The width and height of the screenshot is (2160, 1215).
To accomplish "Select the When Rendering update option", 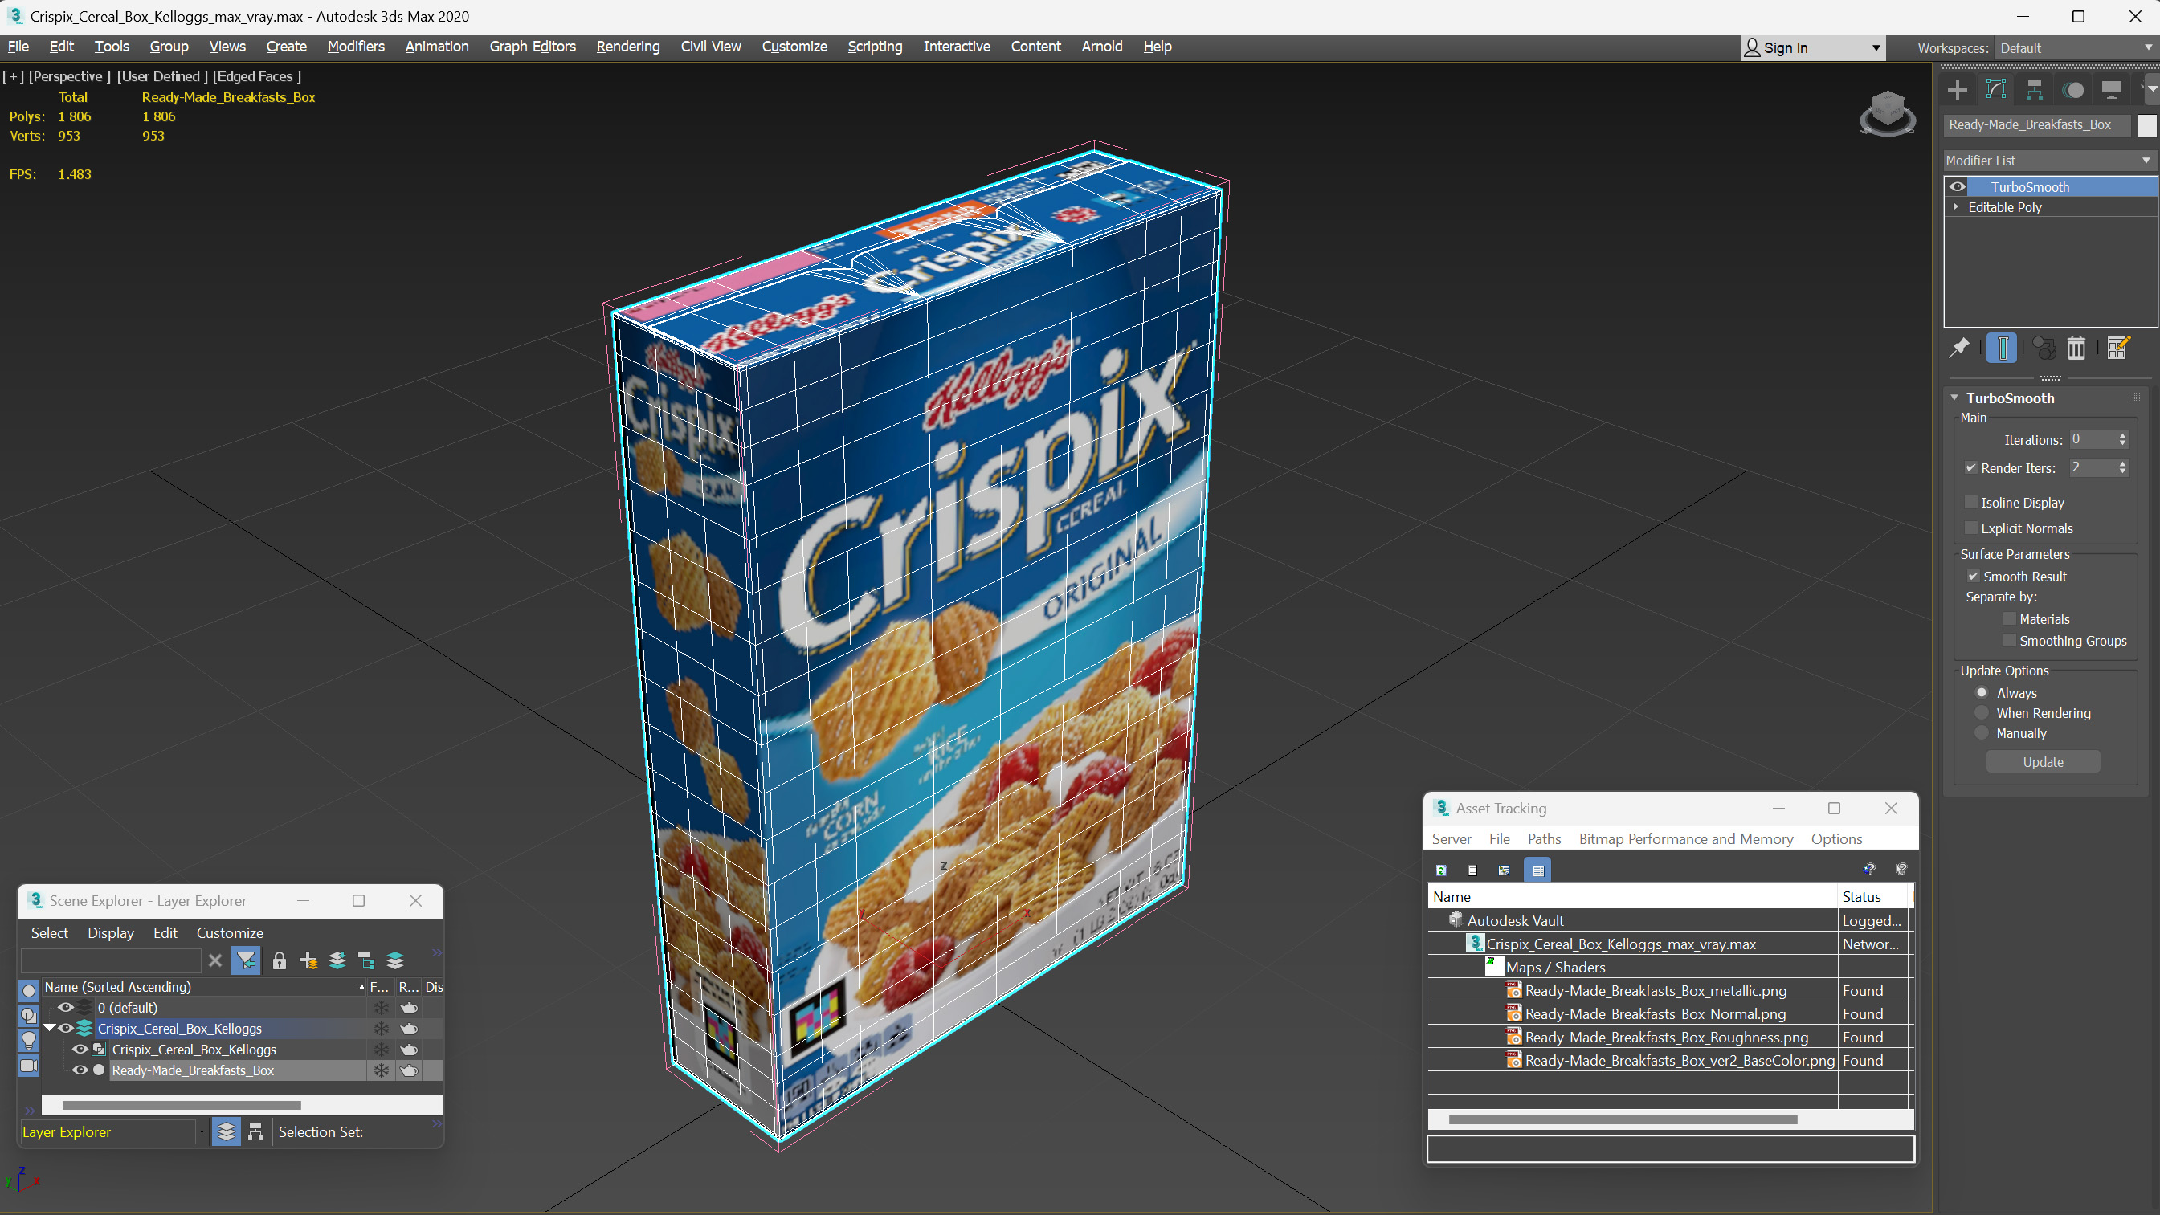I will click(x=1982, y=713).
